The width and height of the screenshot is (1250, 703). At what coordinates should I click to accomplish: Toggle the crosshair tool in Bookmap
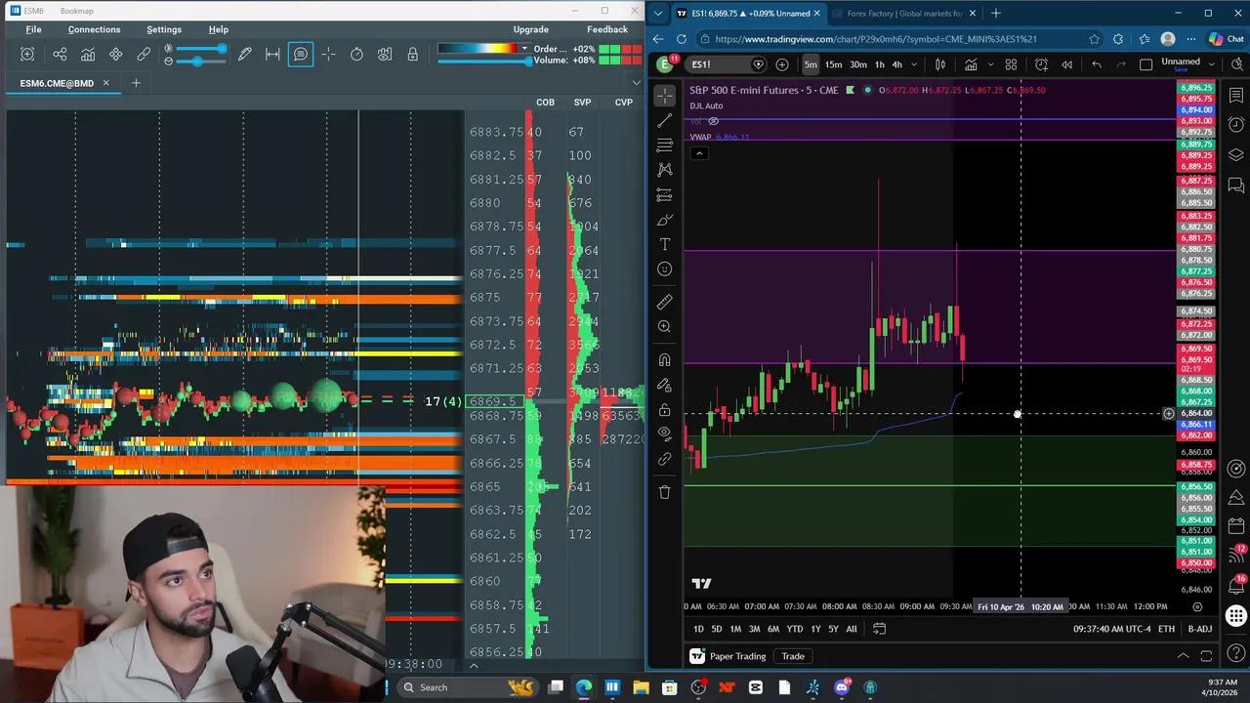pyautogui.click(x=328, y=55)
